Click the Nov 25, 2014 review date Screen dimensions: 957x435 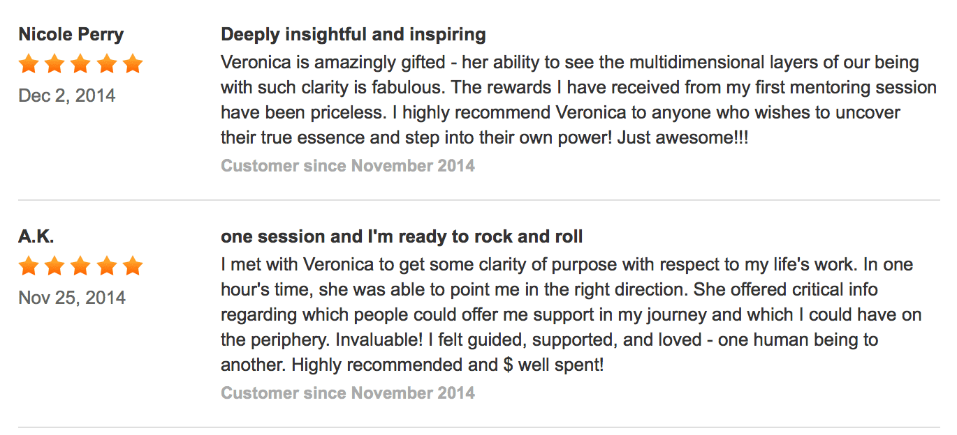coord(72,298)
